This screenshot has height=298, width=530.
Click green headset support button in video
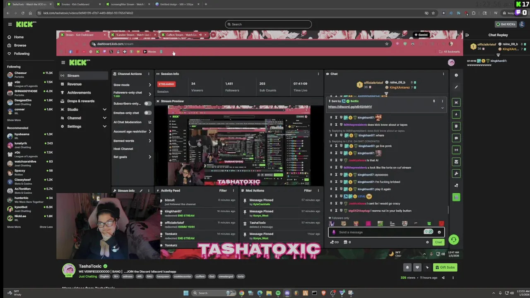[454, 240]
